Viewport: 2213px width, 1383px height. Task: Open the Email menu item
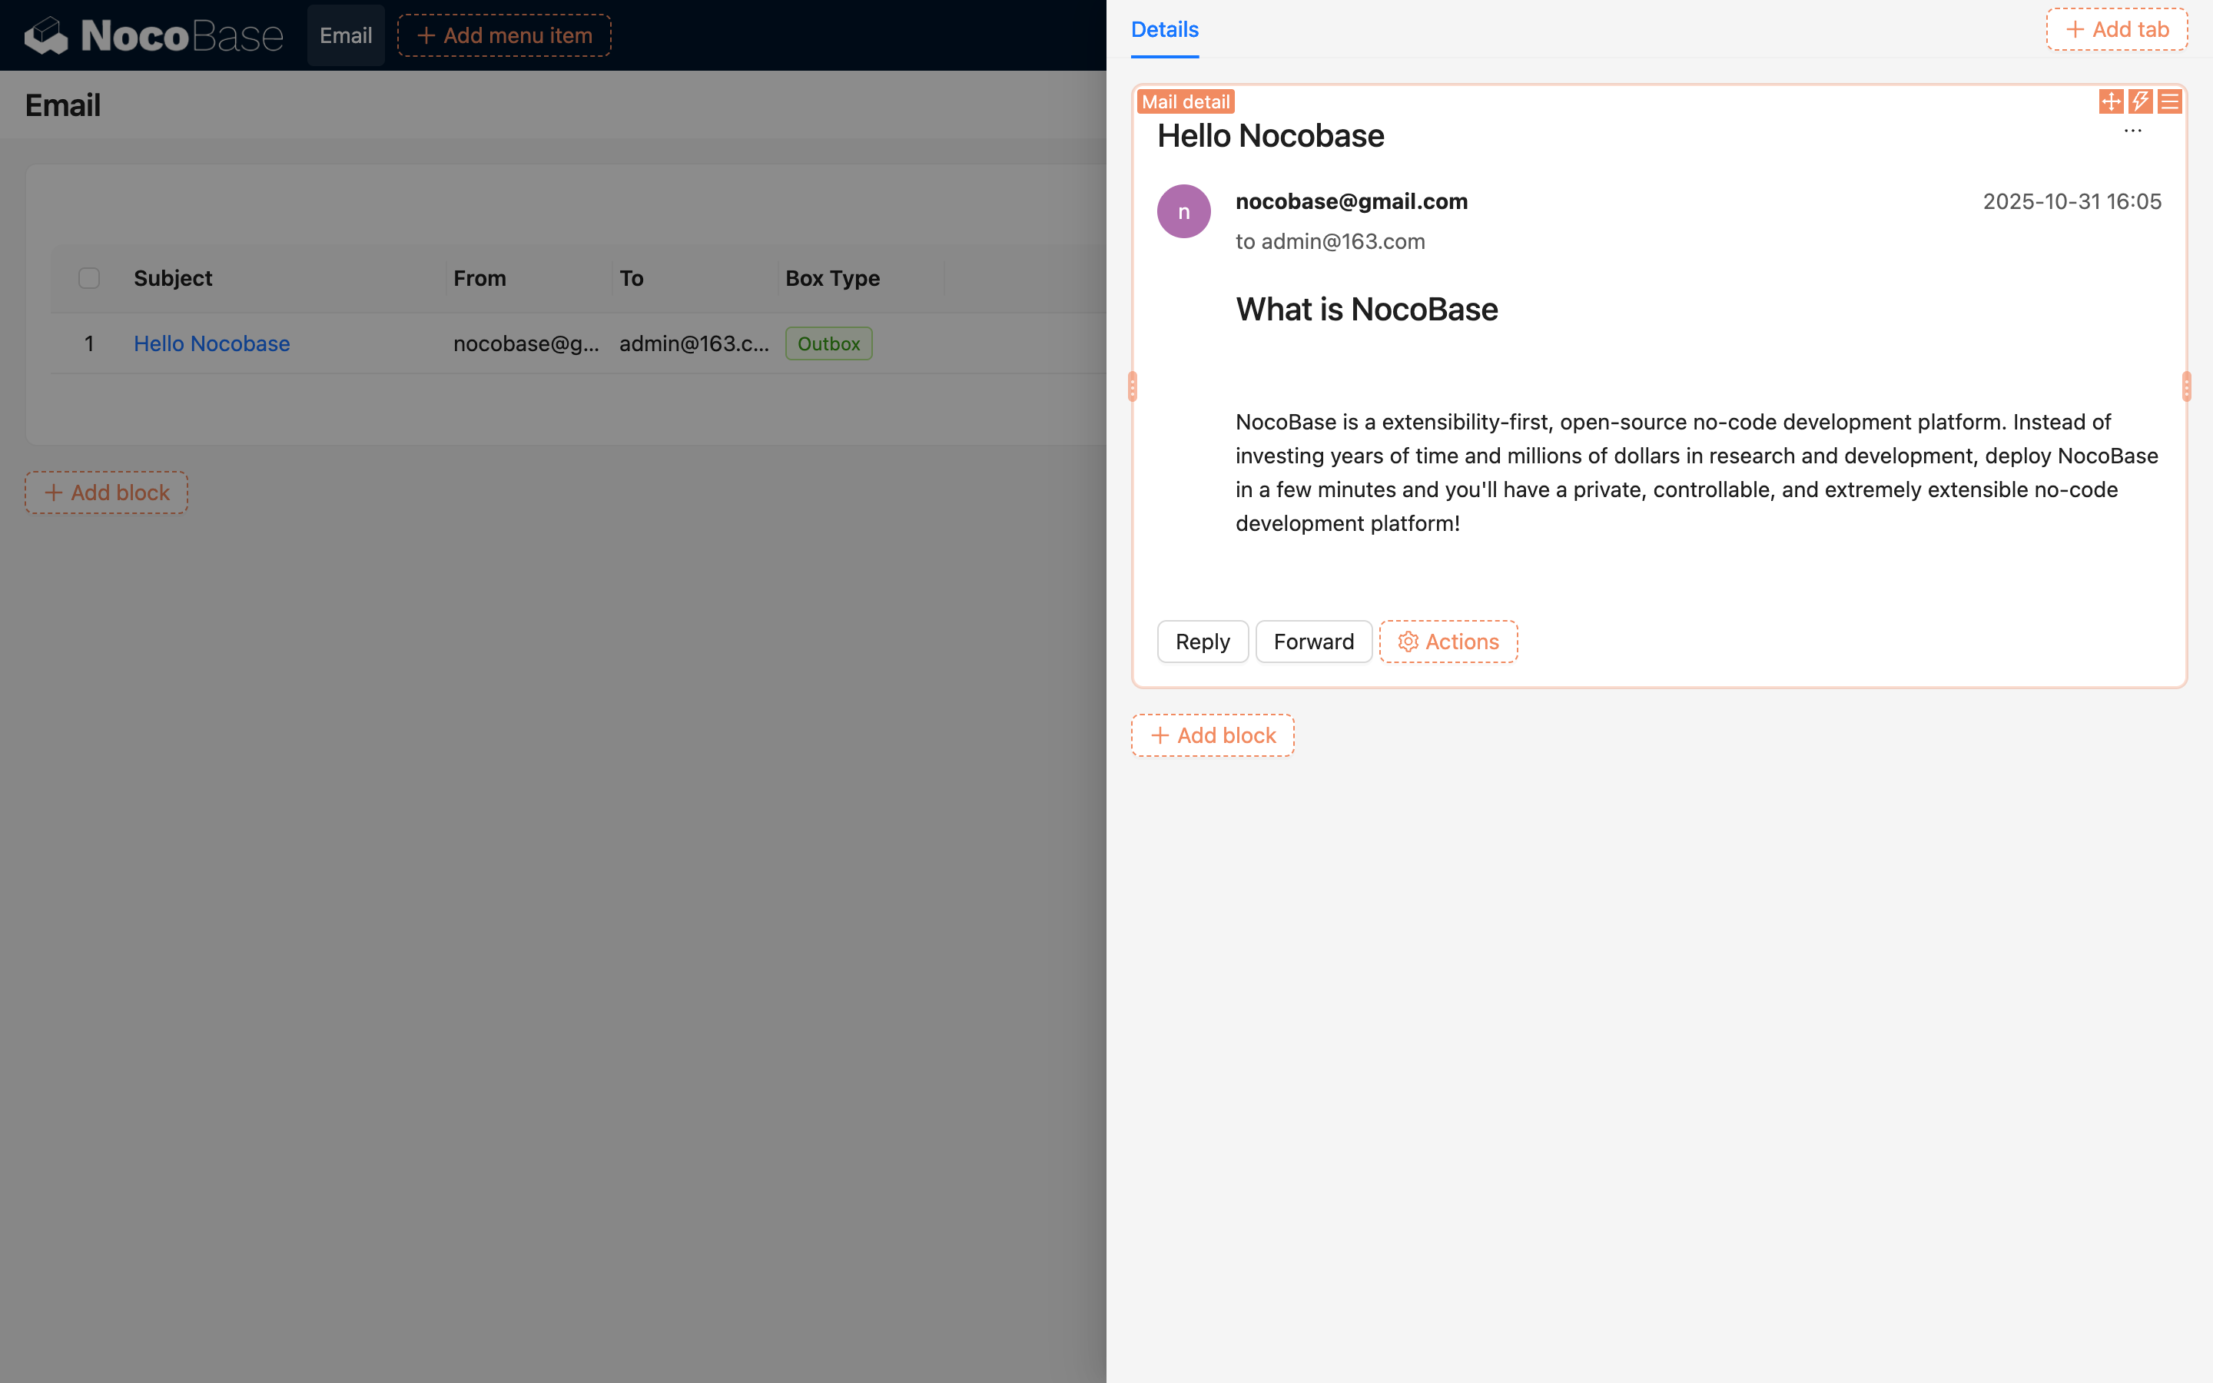(346, 35)
